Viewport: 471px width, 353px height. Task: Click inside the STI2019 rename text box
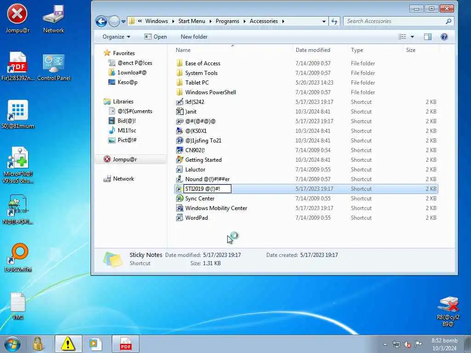(207, 189)
